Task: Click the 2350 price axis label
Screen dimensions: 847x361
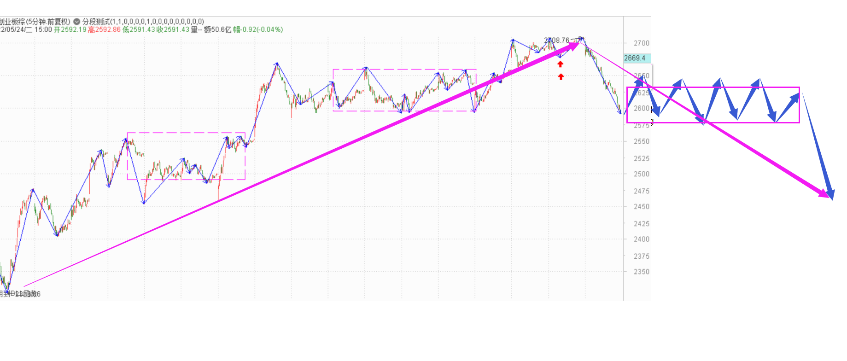Action: 641,272
